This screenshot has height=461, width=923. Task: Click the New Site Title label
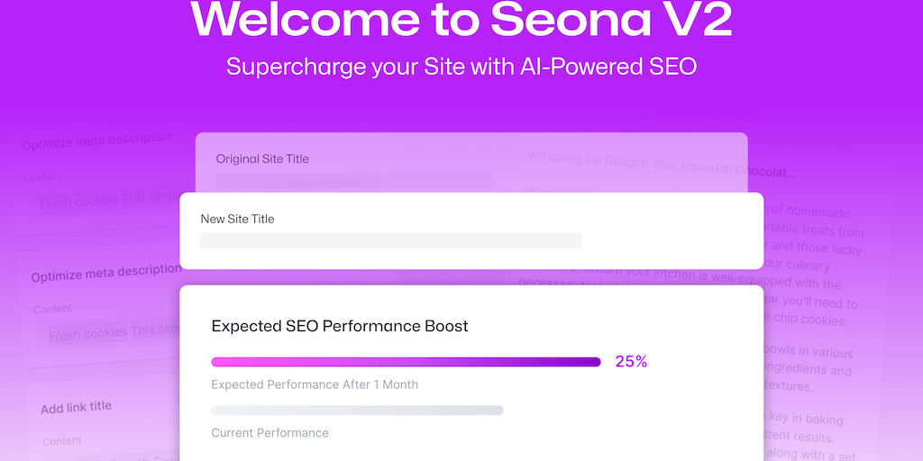(x=237, y=219)
